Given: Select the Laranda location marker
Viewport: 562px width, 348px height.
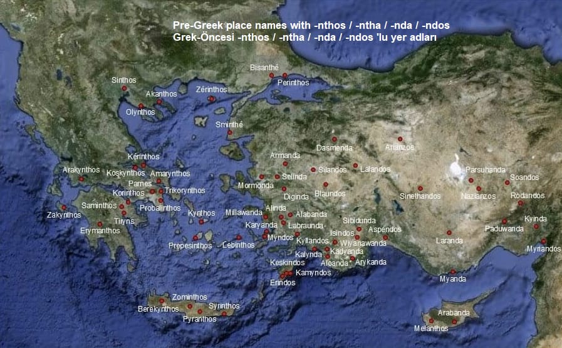Looking at the screenshot, I should coord(449,233).
